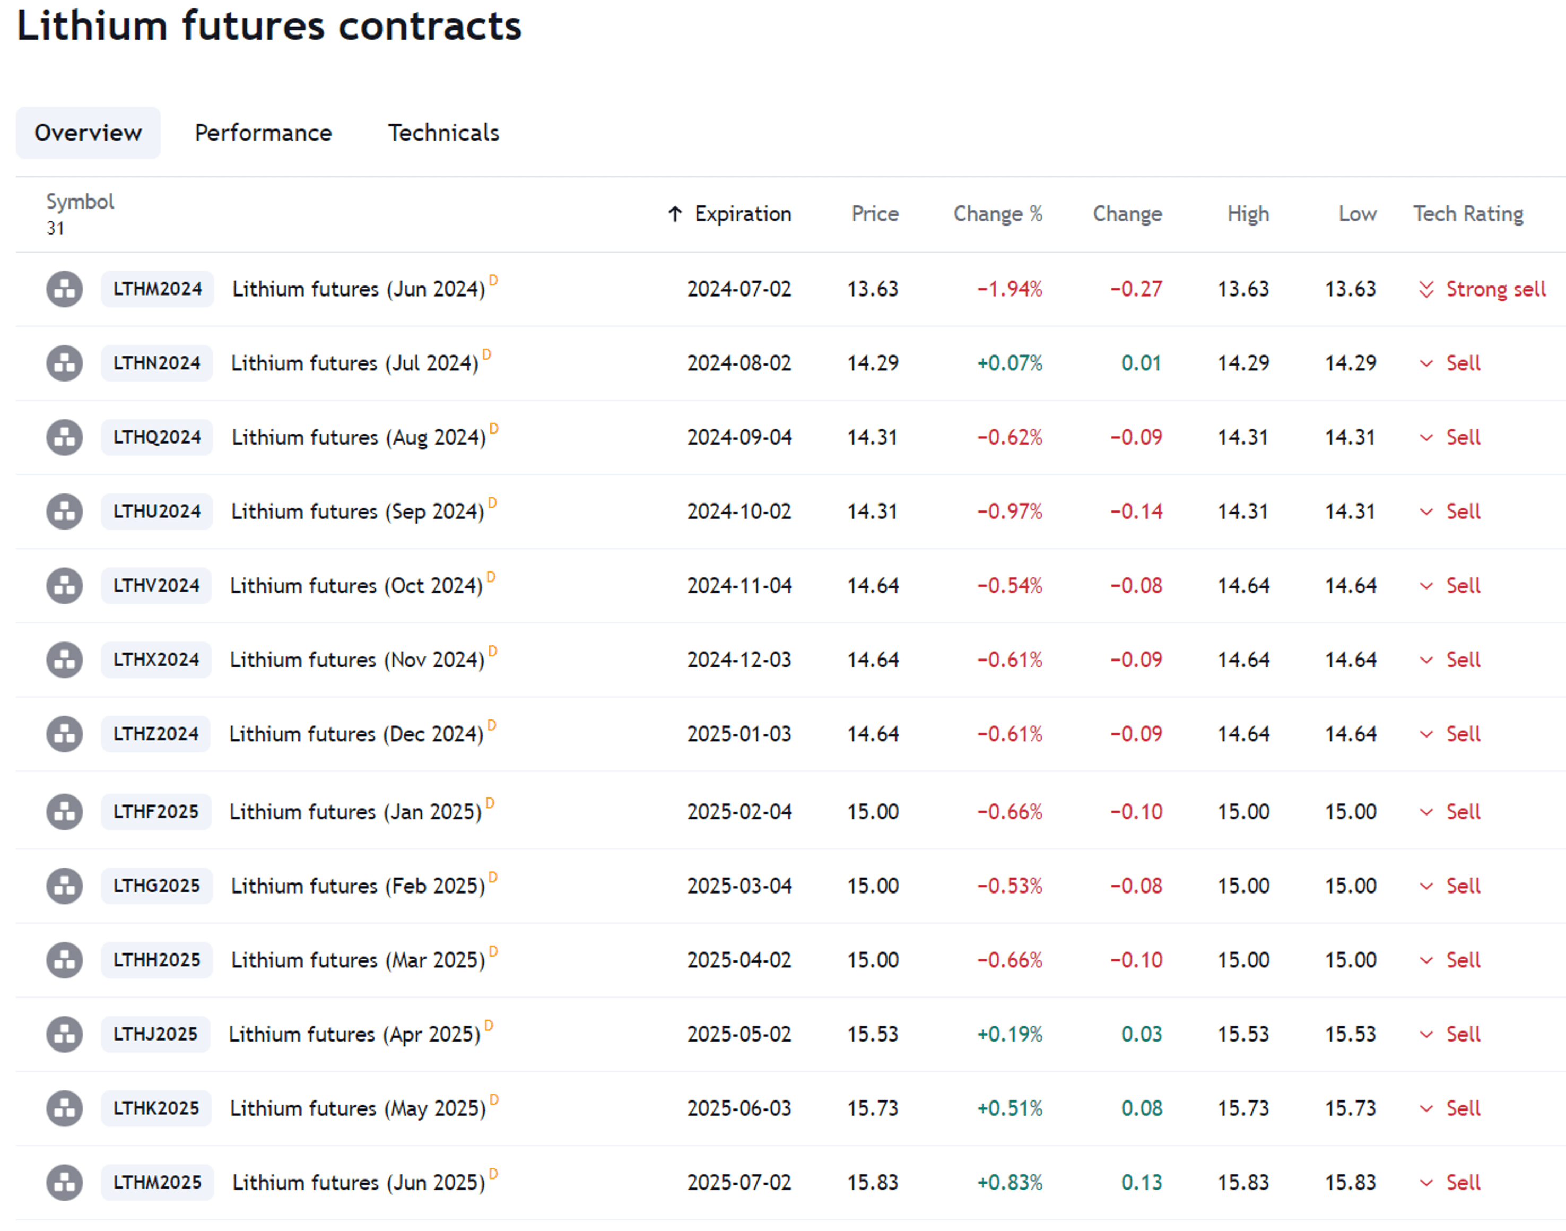Screen dimensions: 1566x1231
Task: Click the round icon next to LTHQ2024
Action: click(x=64, y=437)
